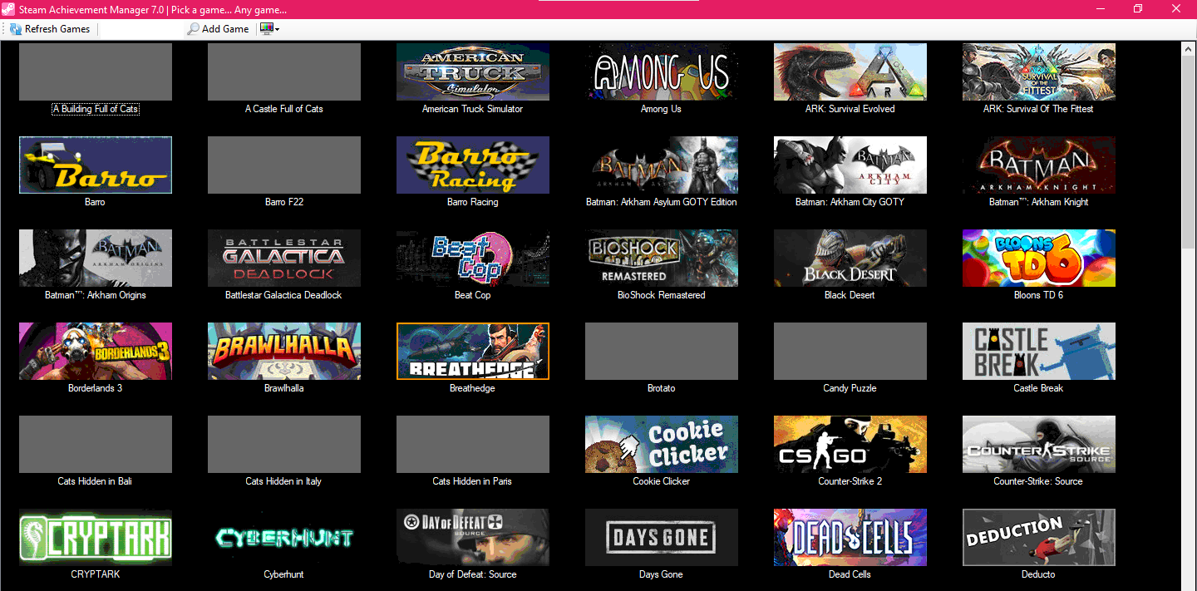Viewport: 1197px width, 591px height.
Task: Select the Barro Racing thumbnail
Action: (x=473, y=165)
